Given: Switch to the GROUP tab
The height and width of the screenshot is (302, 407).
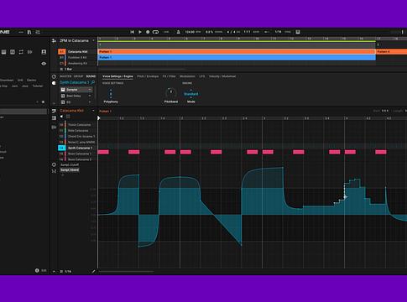Looking at the screenshot, I should coord(78,76).
